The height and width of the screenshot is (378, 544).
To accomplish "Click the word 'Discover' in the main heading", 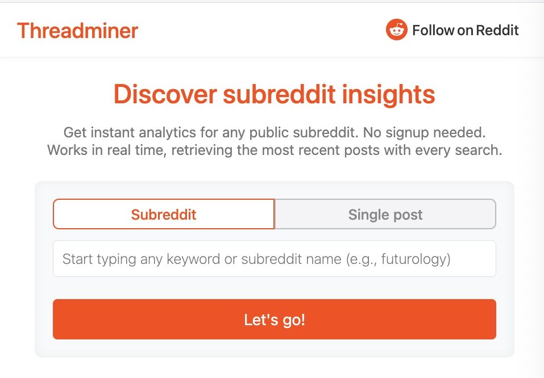I will tap(165, 94).
